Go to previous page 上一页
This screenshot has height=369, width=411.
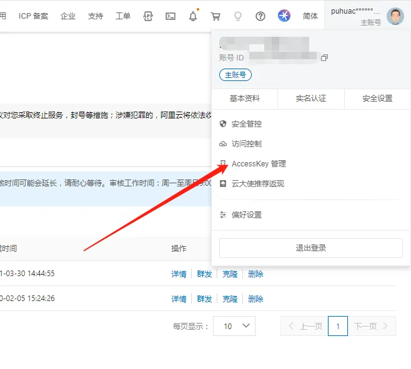[304, 326]
